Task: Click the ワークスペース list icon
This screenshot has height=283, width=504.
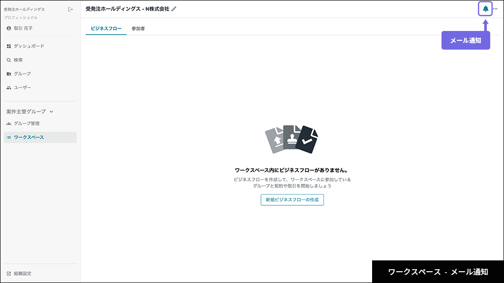Action: [9, 138]
